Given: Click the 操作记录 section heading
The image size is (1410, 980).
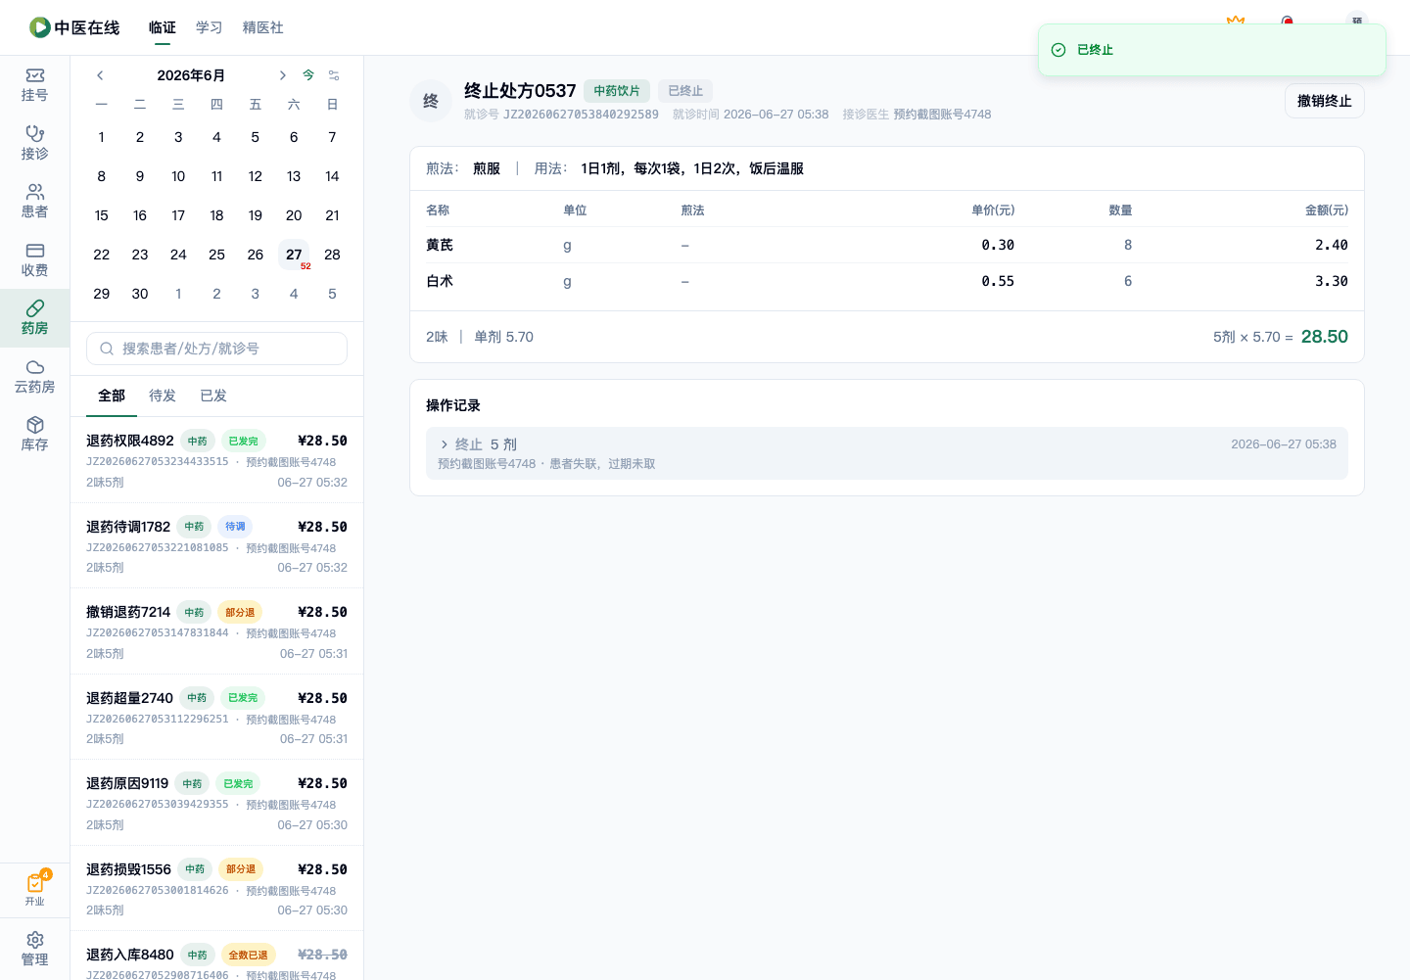Looking at the screenshot, I should (x=453, y=405).
